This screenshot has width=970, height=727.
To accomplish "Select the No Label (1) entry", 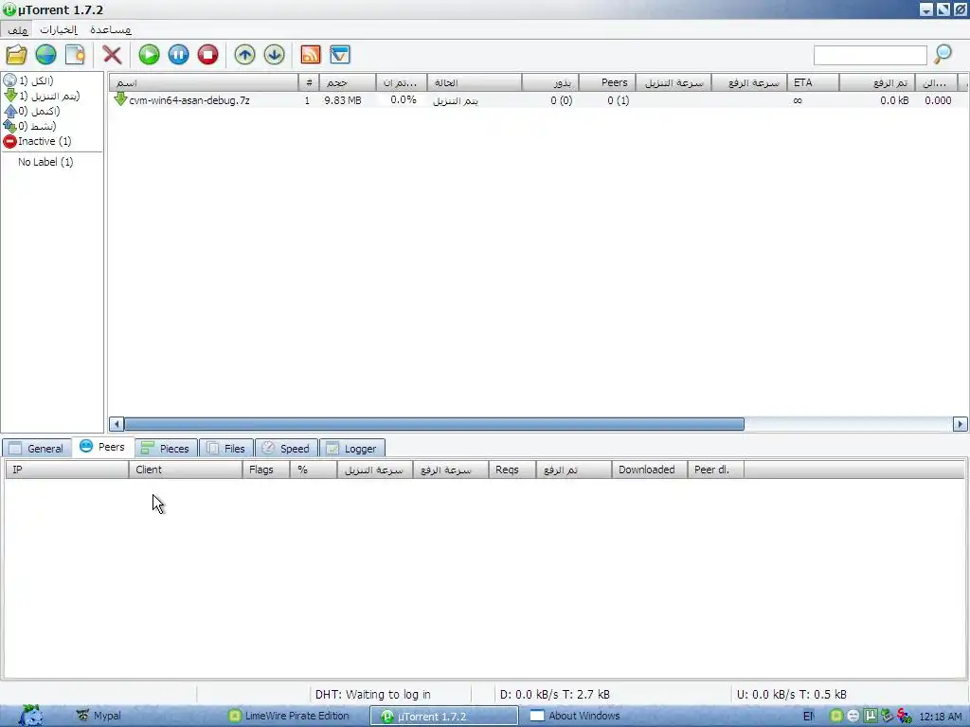I will tap(45, 162).
